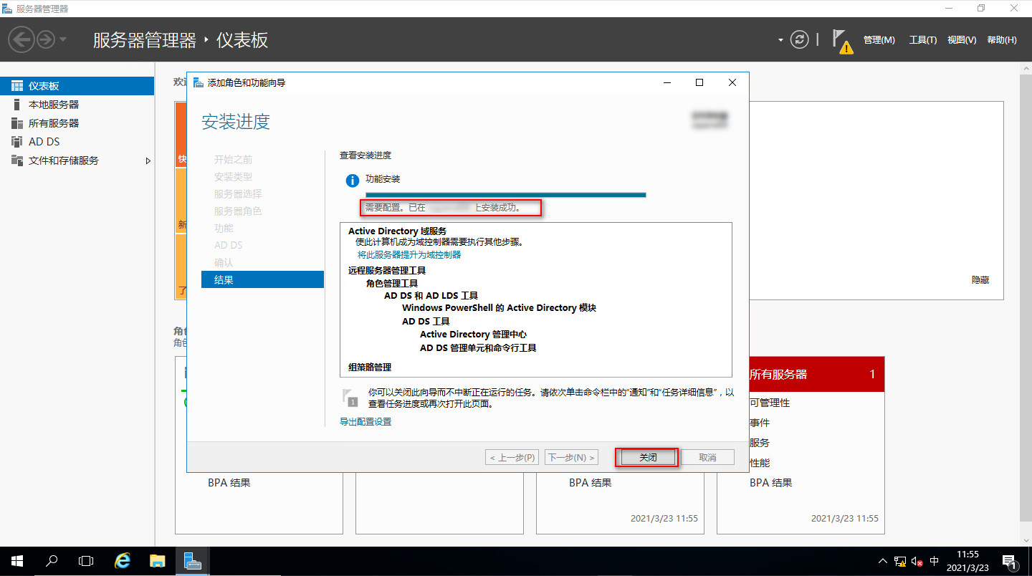Click the notification flag icon in wizard note
1032x576 pixels.
350,397
